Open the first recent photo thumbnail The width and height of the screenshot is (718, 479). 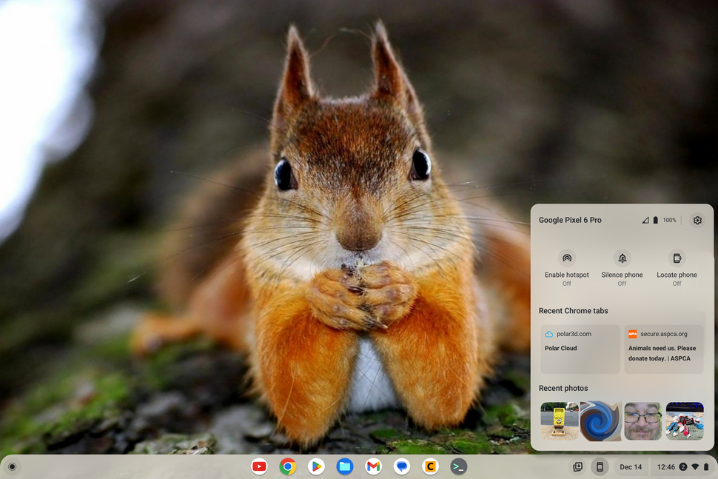coord(559,420)
